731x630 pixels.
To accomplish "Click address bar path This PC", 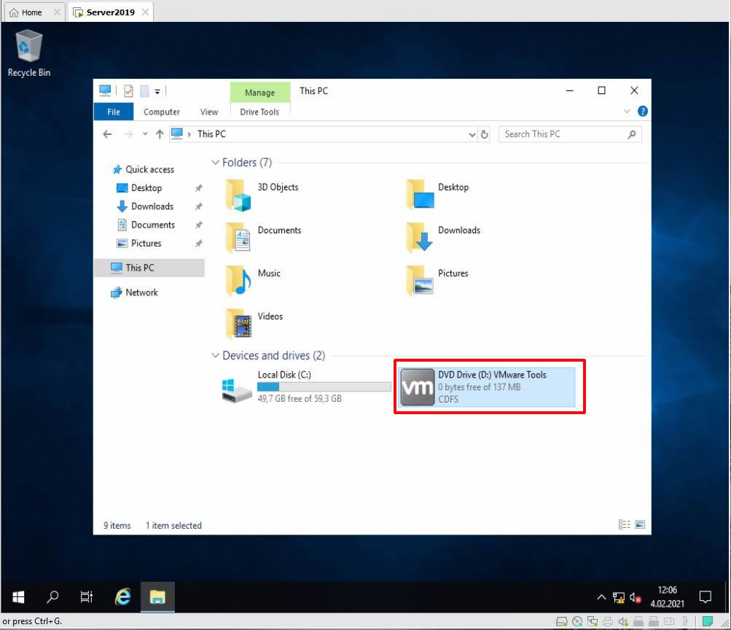I will [211, 134].
